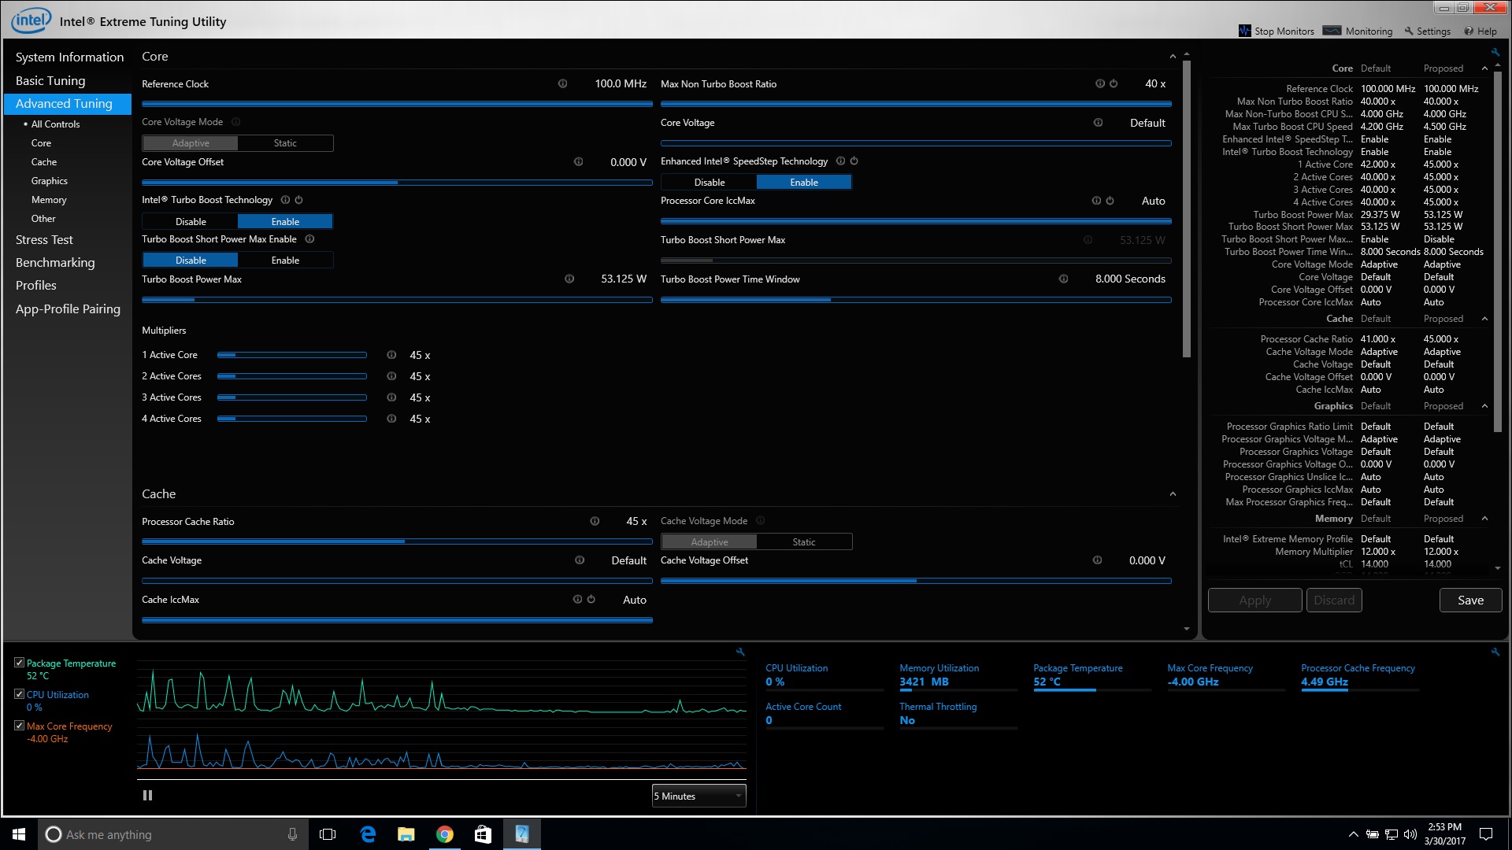Viewport: 1512px width, 850px height.
Task: Uncheck the CPU Utilization graph checkbox
Action: pyautogui.click(x=20, y=694)
